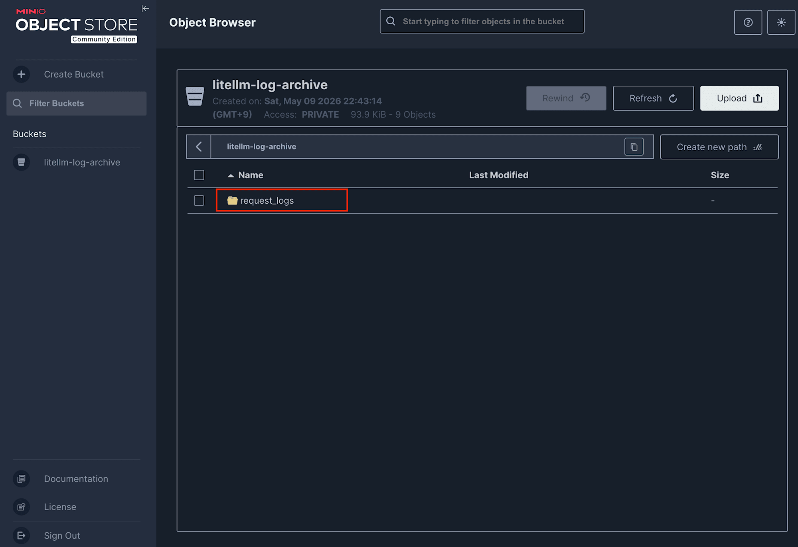Viewport: 798px width, 547px height.
Task: Click the Documentation icon
Action: click(22, 479)
